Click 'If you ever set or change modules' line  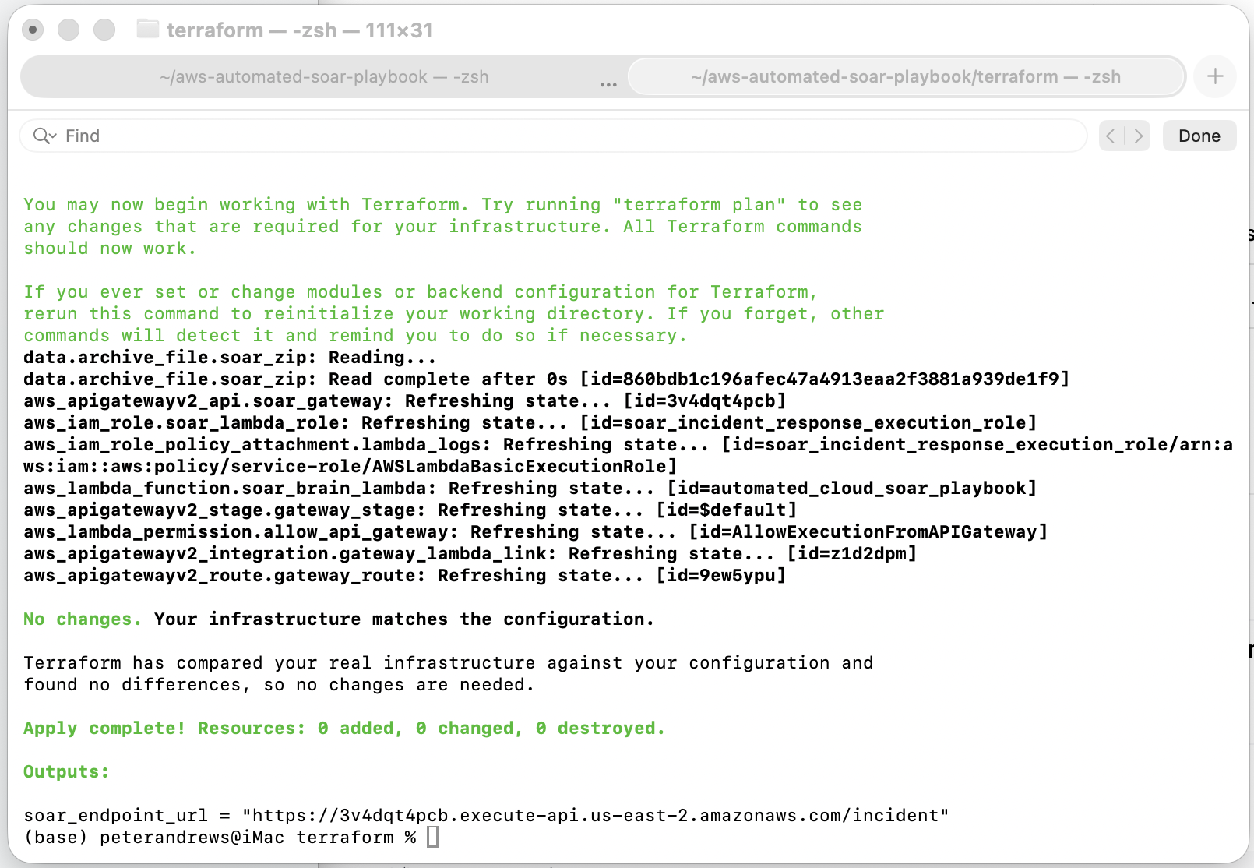421,292
